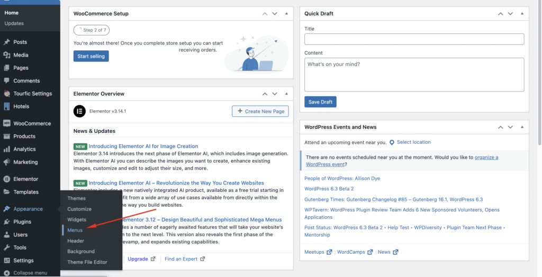The width and height of the screenshot is (542, 277).
Task: Click the page vertical scrollbar
Action: (x=539, y=72)
